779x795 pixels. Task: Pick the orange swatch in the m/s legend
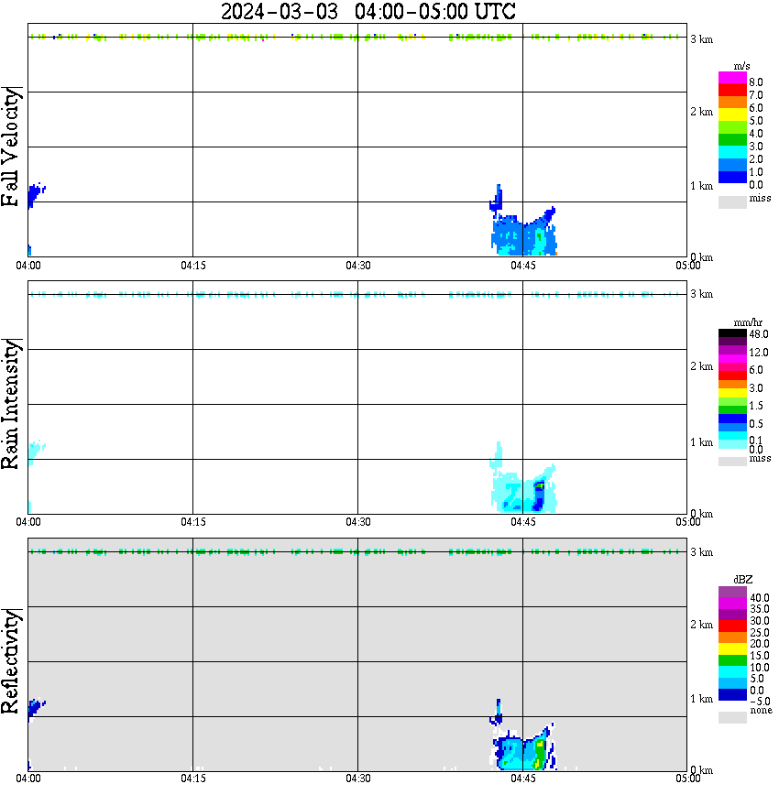732,103
